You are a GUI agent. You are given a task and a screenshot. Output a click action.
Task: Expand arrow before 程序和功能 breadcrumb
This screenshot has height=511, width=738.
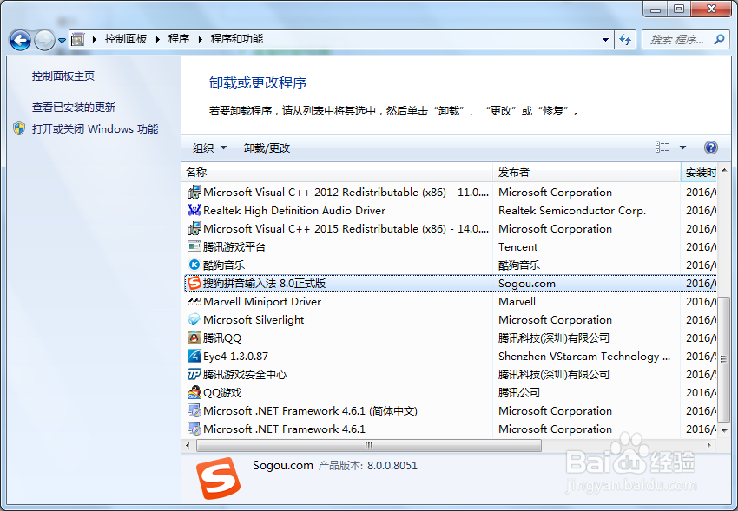pos(200,40)
